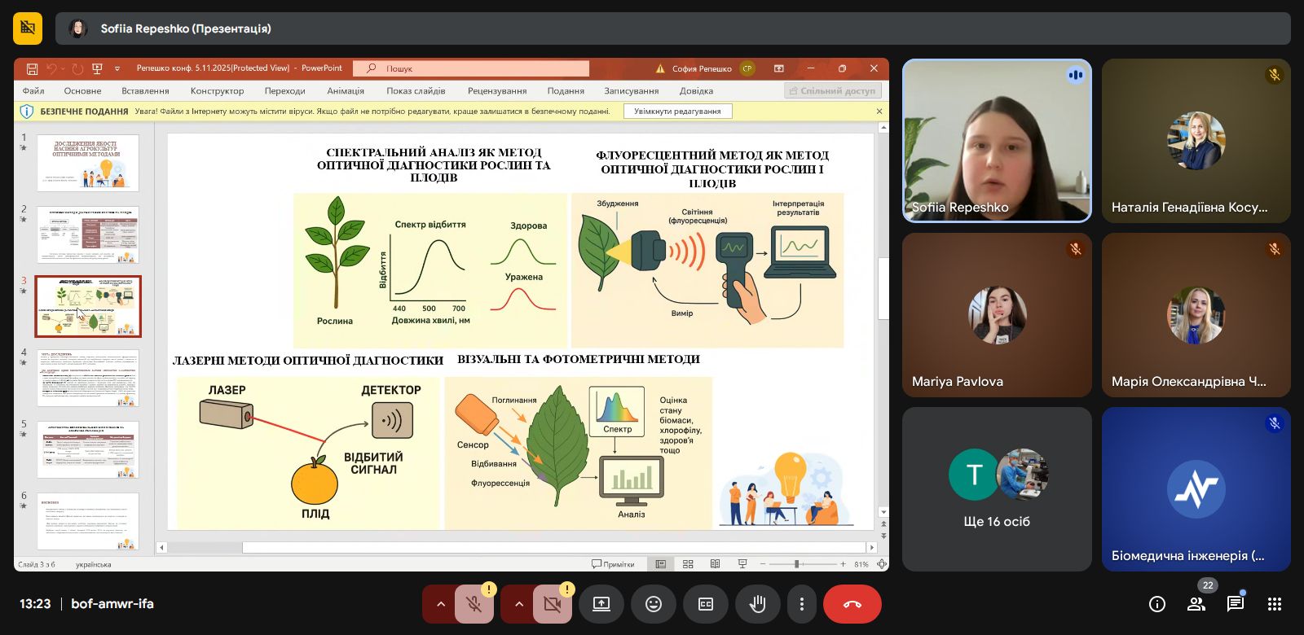This screenshot has height=635, width=1304.
Task: Open the Анімація ribbon tab
Action: [346, 91]
